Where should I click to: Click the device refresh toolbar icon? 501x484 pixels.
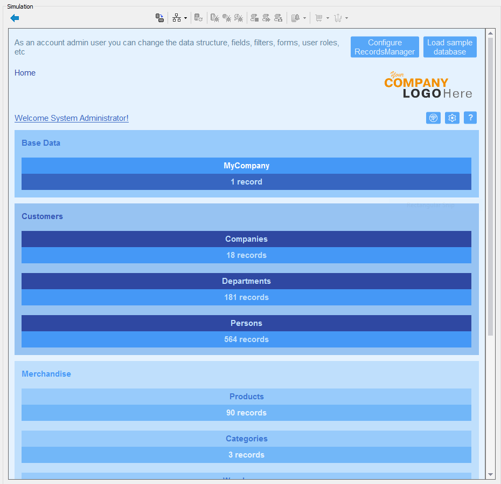(x=199, y=18)
